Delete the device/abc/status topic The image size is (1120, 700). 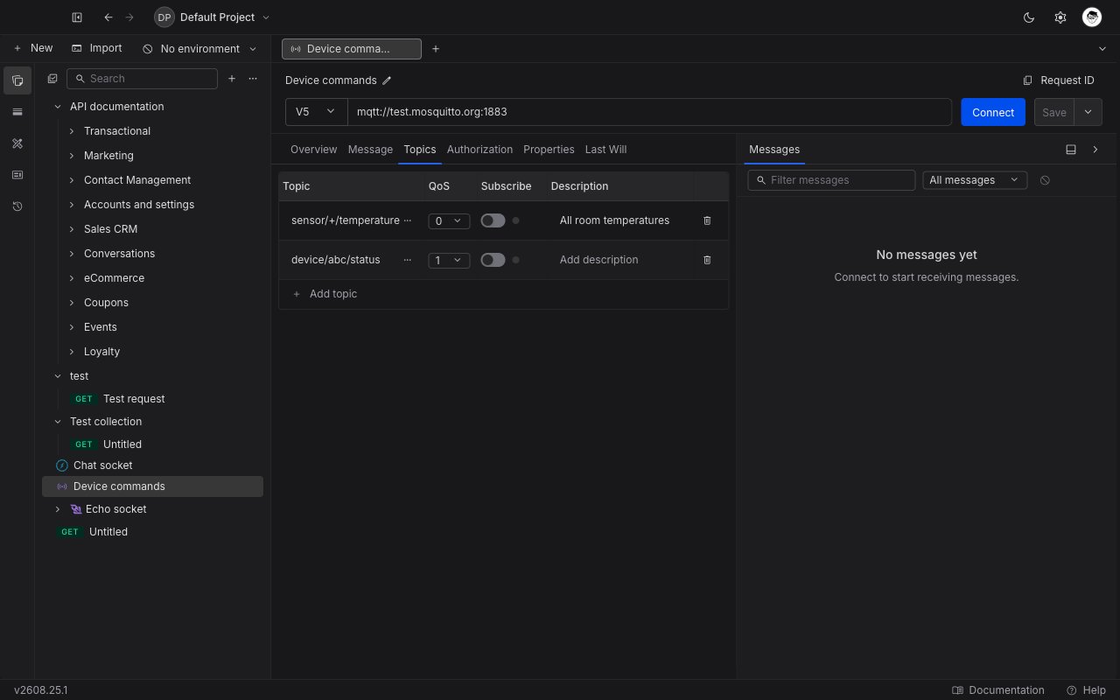[x=707, y=260]
